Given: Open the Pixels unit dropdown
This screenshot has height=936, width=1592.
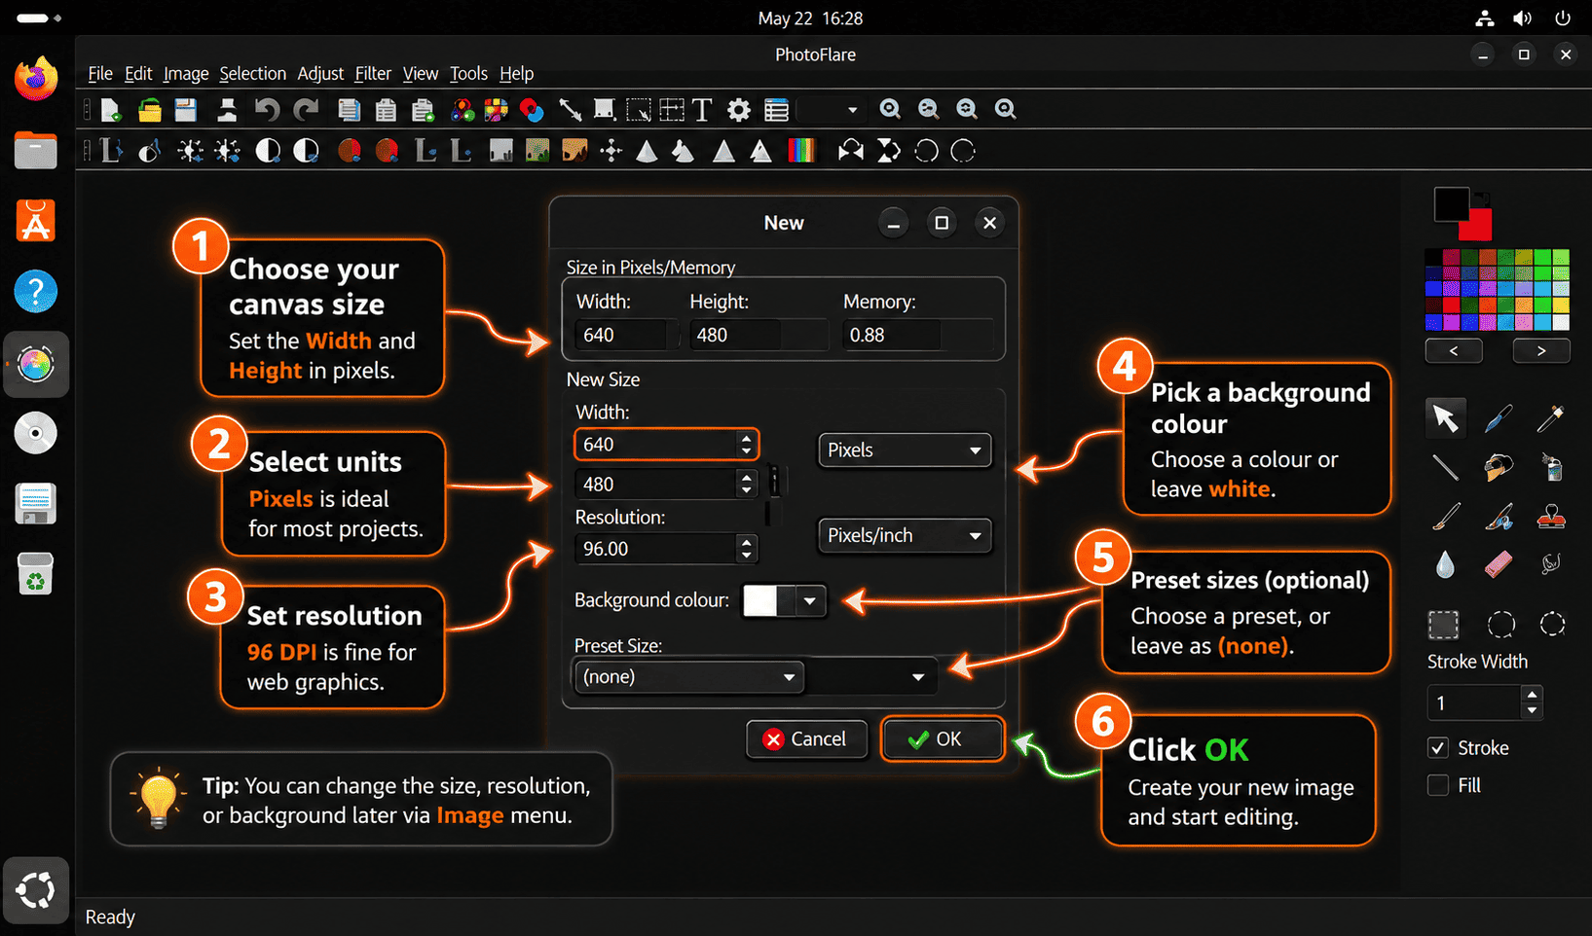Looking at the screenshot, I should point(905,450).
